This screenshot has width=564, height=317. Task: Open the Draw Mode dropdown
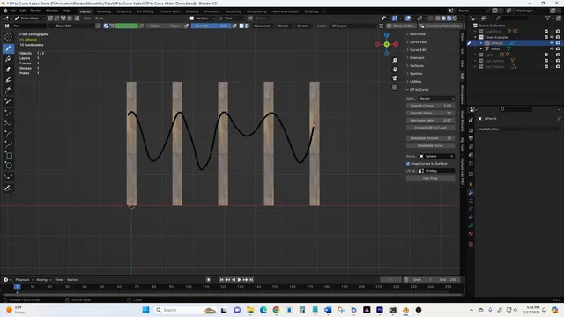(x=29, y=18)
